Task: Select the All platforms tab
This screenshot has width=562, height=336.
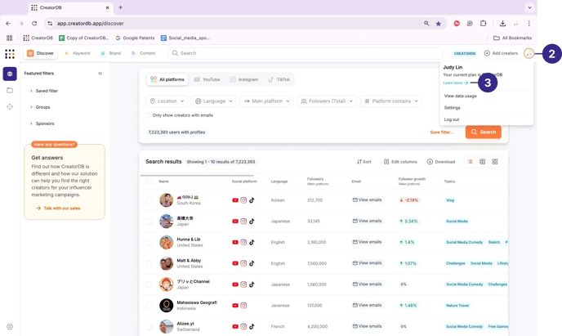Action: coord(167,79)
